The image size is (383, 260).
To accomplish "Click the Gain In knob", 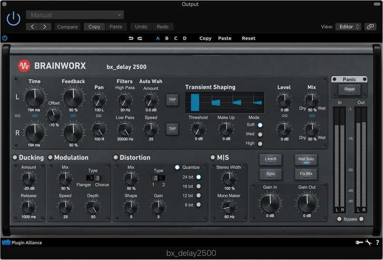I will (x=270, y=203).
